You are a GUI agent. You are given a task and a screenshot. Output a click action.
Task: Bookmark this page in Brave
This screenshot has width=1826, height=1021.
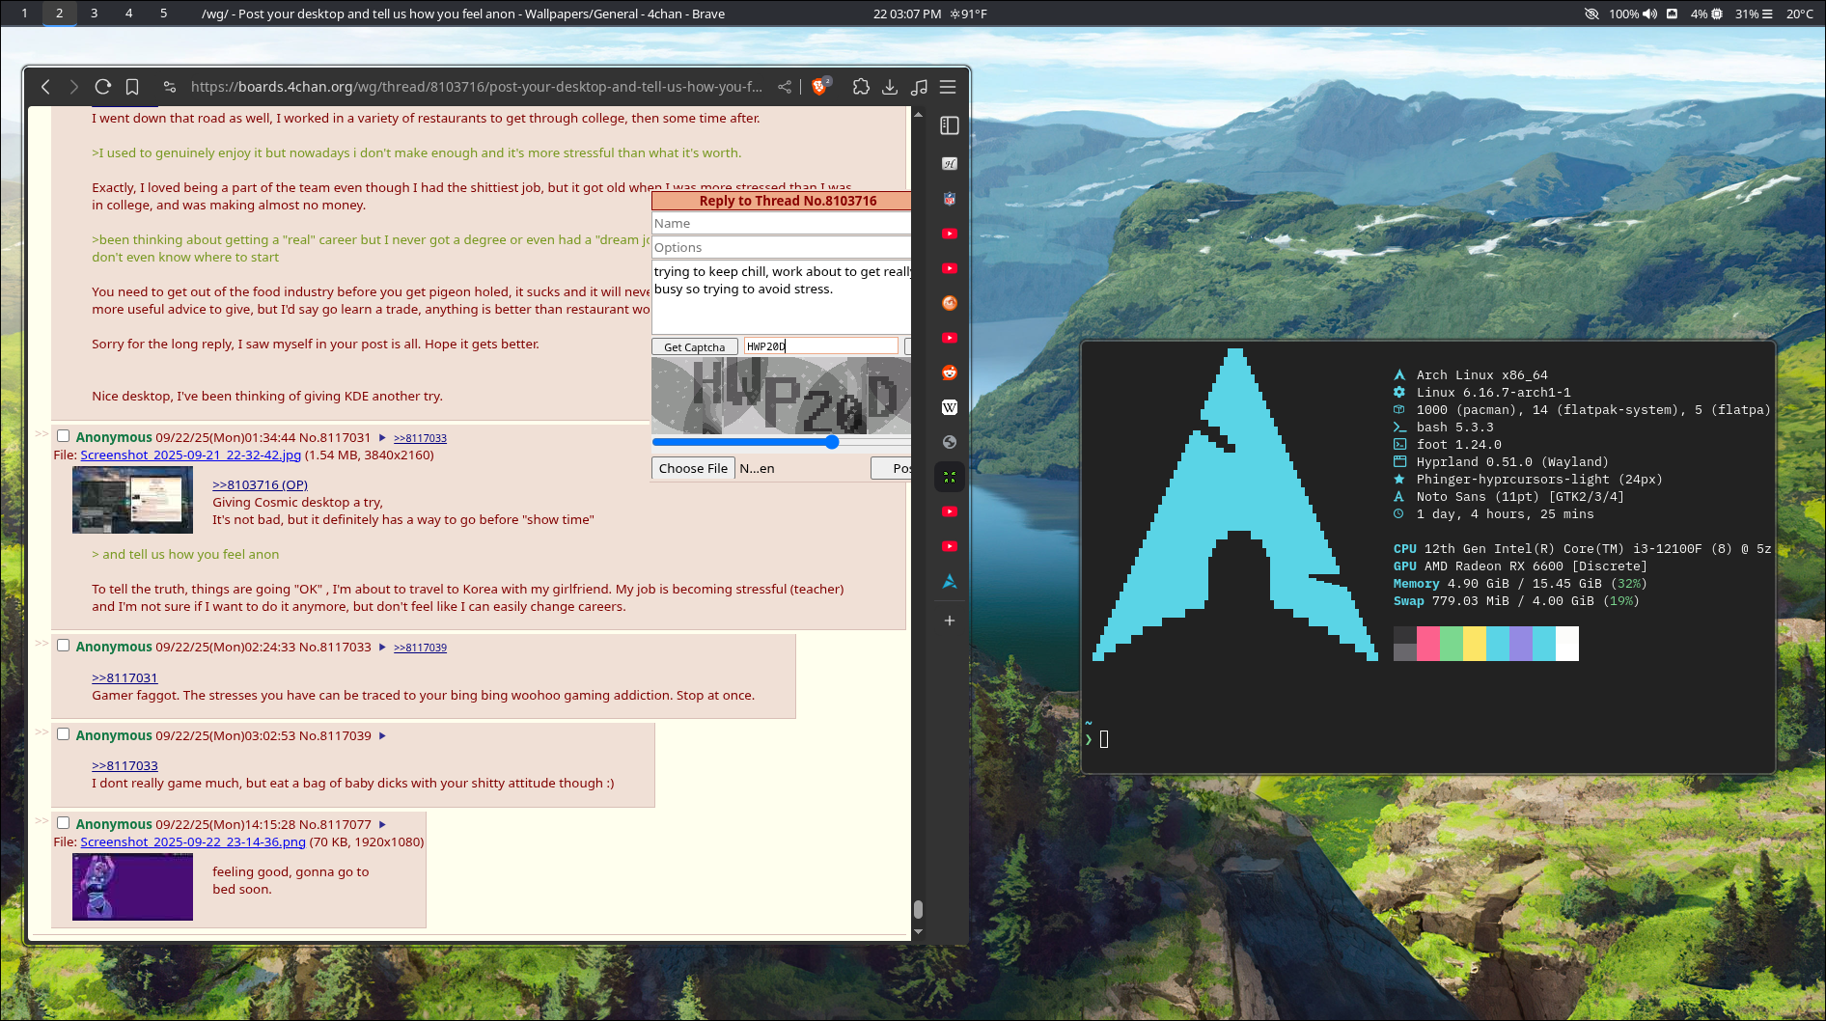coord(132,87)
